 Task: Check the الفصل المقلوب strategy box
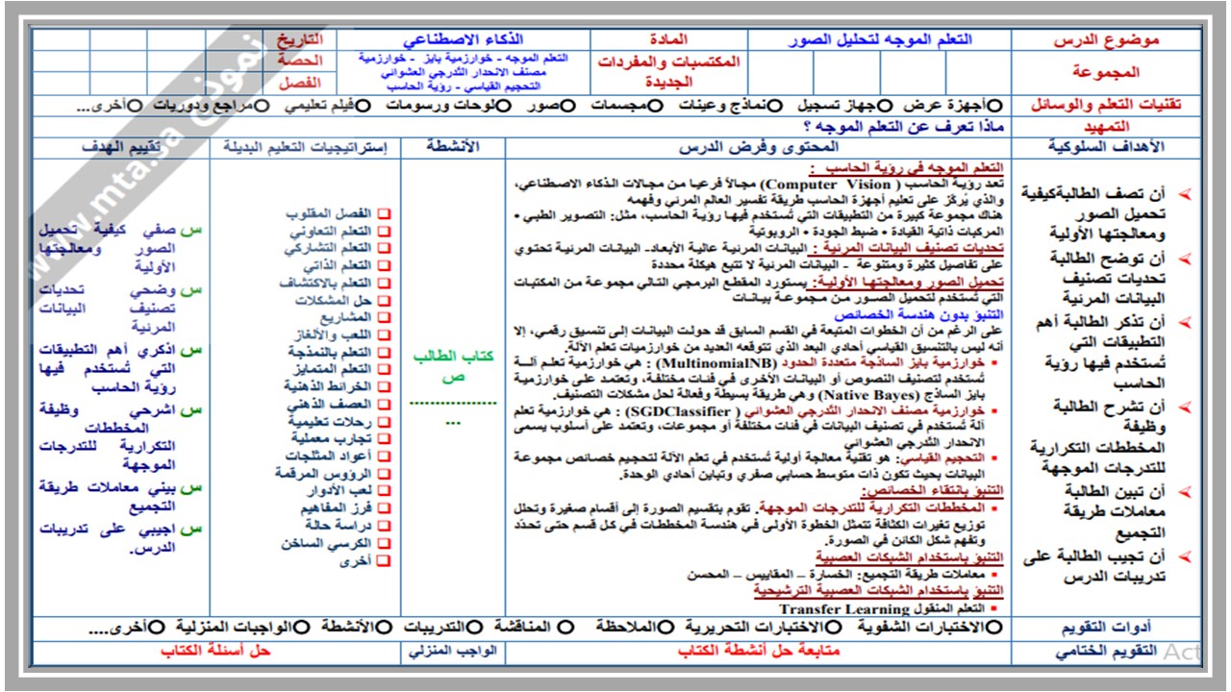click(383, 214)
